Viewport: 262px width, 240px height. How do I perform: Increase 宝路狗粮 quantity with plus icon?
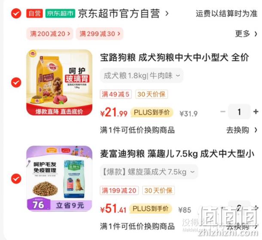pos(256,111)
